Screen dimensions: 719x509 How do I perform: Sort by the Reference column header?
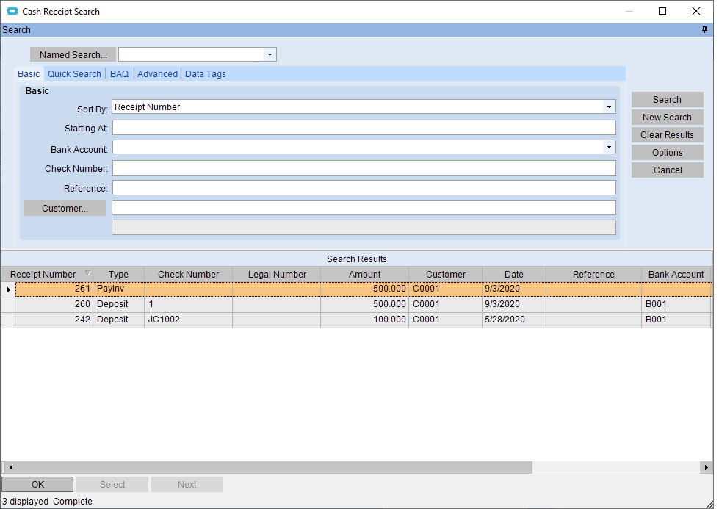pos(593,274)
